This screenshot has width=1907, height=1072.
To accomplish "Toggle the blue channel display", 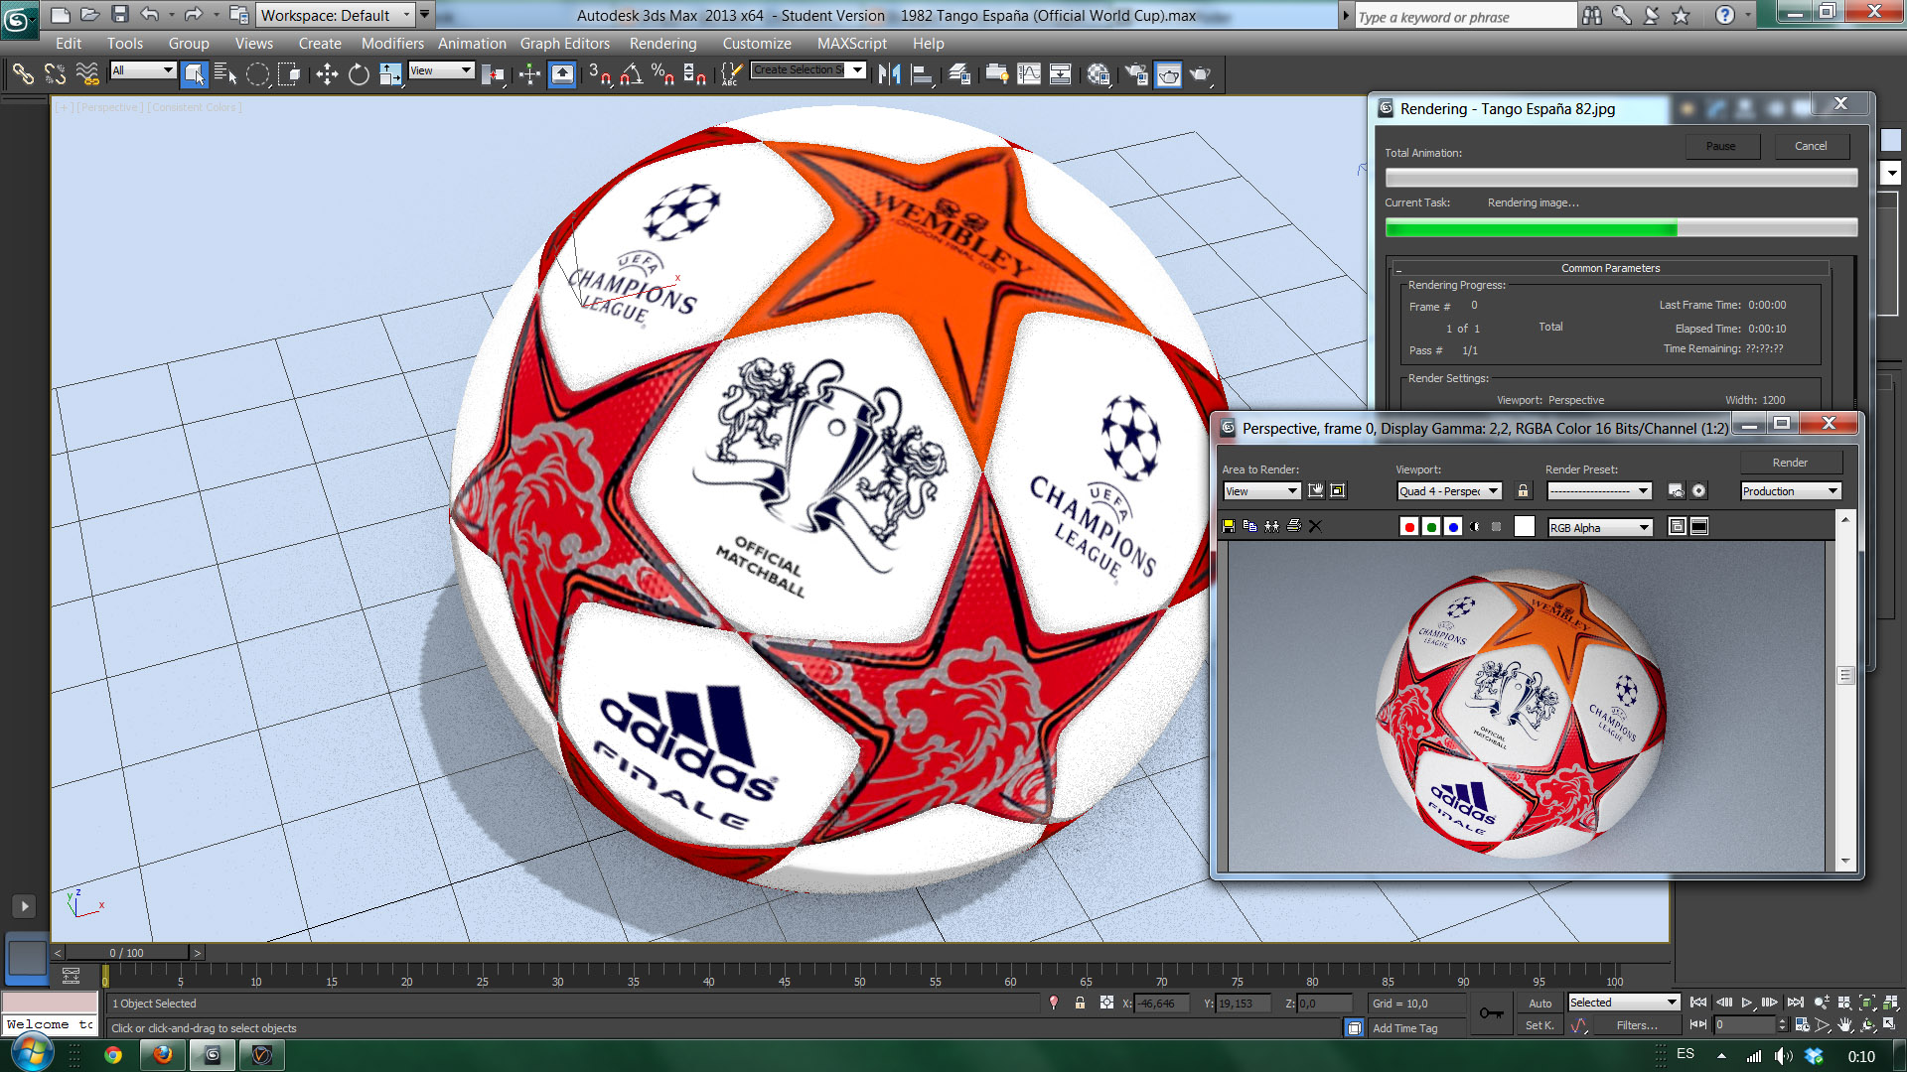I will click(x=1453, y=527).
